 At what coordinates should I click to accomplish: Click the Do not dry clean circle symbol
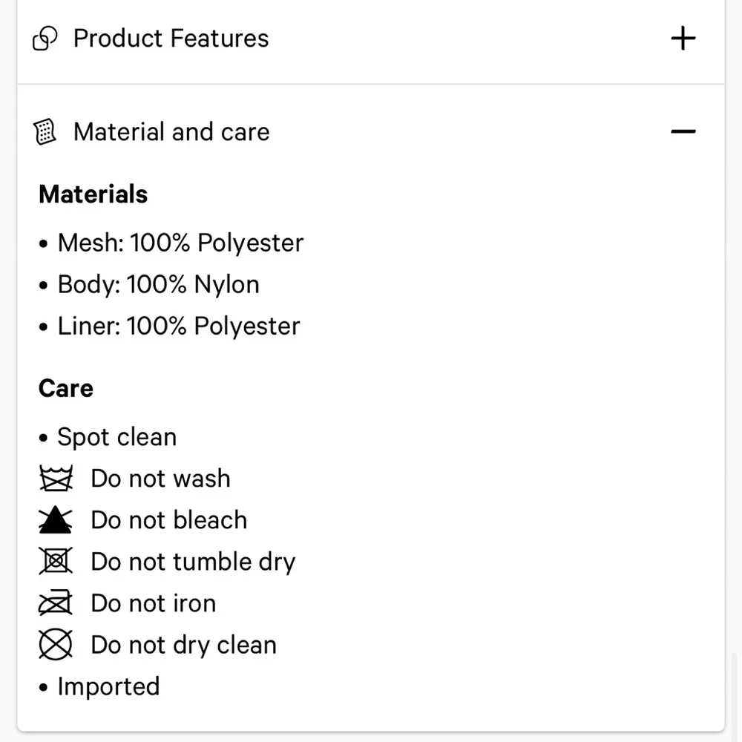[x=56, y=645]
